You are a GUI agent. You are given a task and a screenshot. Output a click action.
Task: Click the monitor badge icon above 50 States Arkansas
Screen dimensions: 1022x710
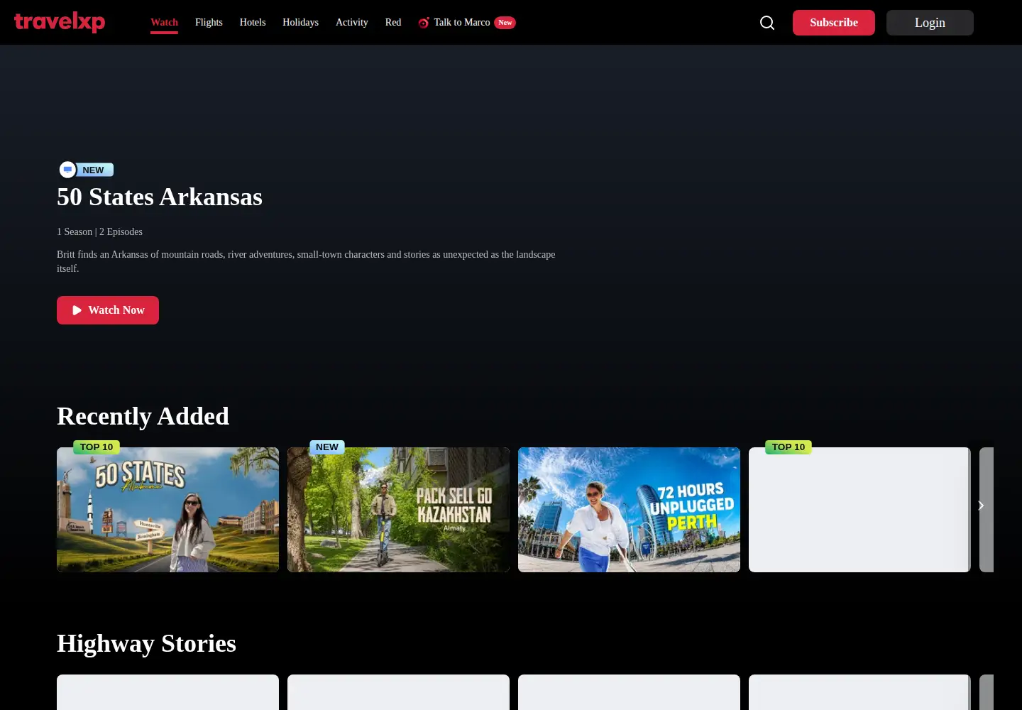pyautogui.click(x=67, y=170)
